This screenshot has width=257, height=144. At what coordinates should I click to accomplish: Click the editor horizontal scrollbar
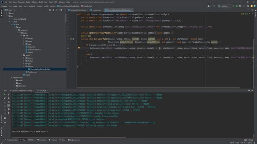click(159, 88)
